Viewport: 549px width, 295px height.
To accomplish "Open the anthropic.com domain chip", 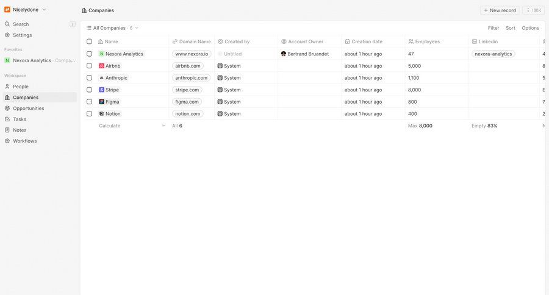I will click(191, 77).
